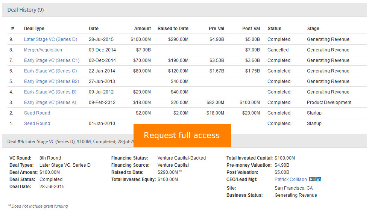Open Early Stage VC (Series A) deal
This screenshot has height=211, width=369.
[50, 102]
